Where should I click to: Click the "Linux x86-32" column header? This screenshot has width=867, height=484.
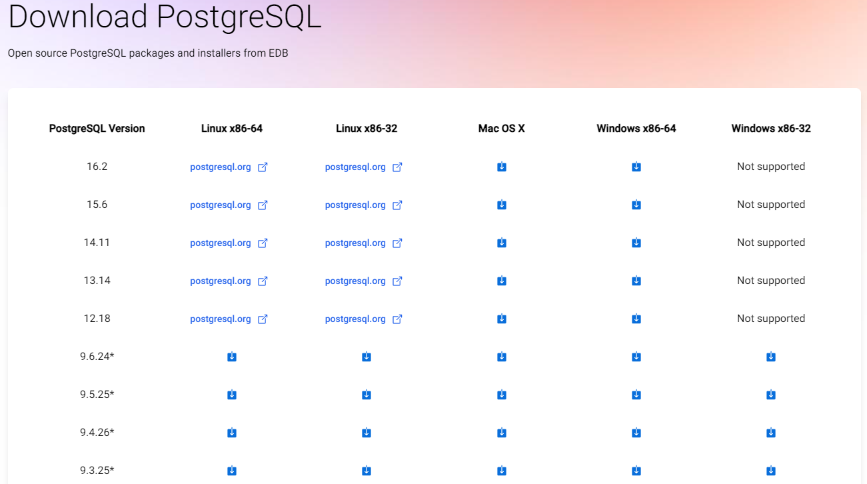(367, 129)
